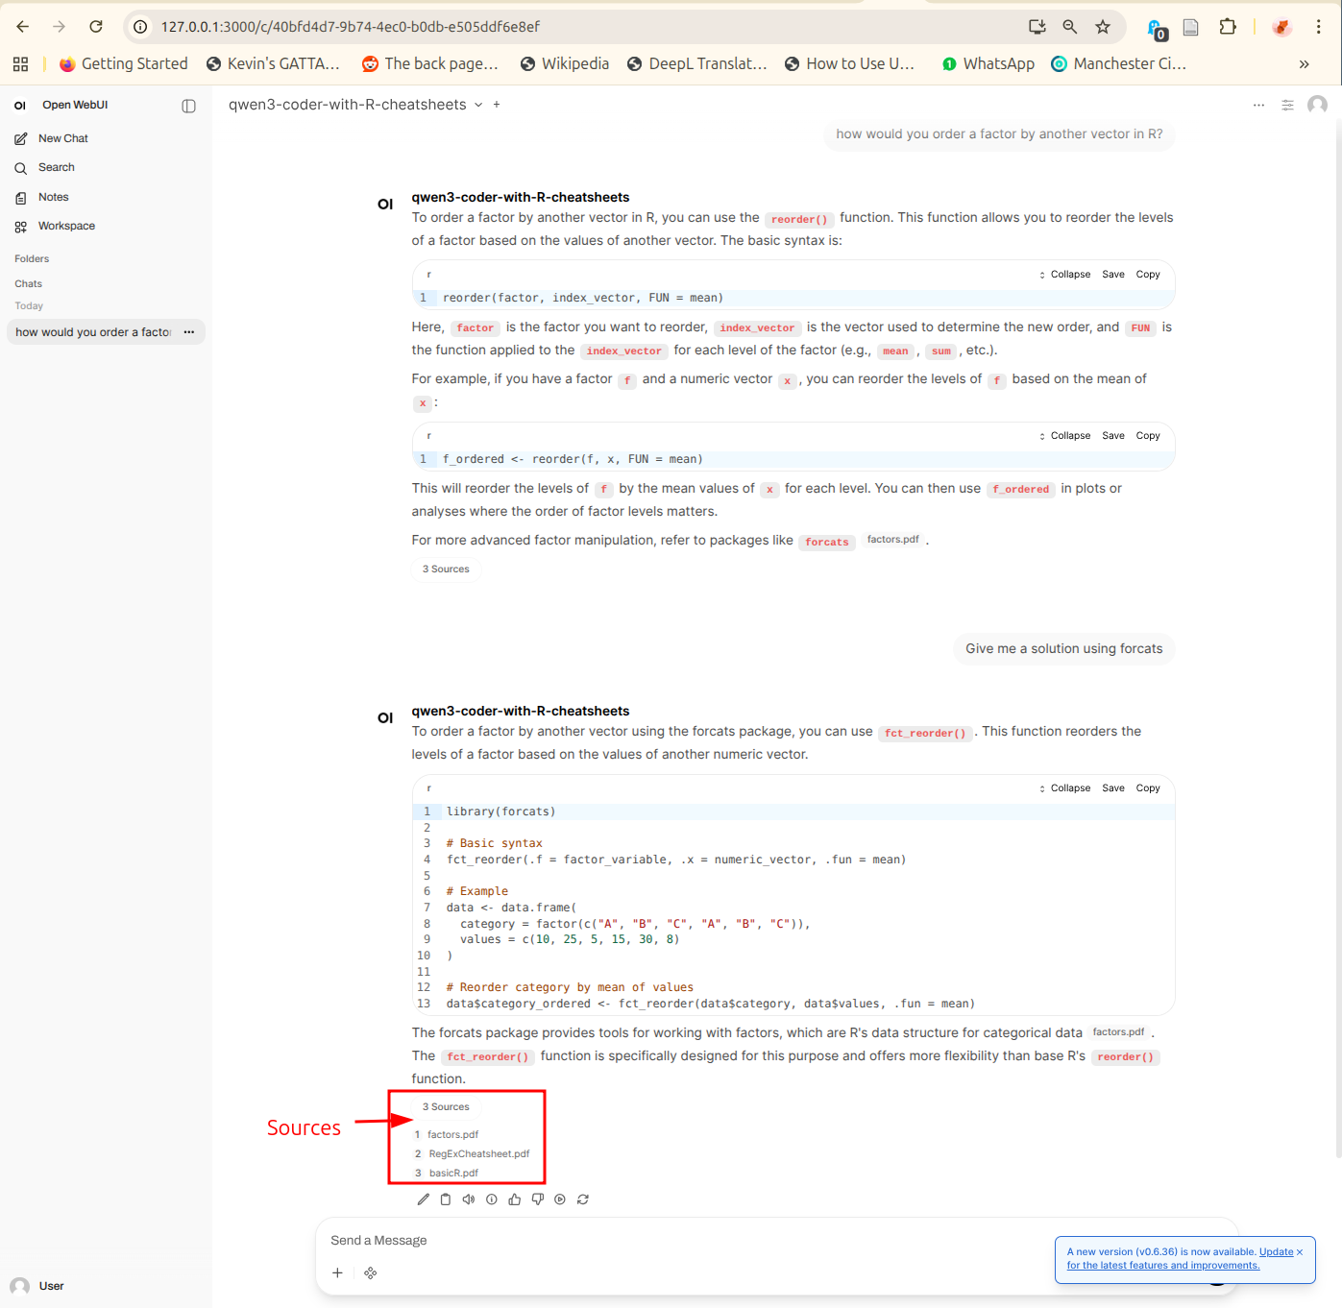Open the RegExCheatsheet.pdf source
This screenshot has width=1342, height=1308.
point(478,1154)
